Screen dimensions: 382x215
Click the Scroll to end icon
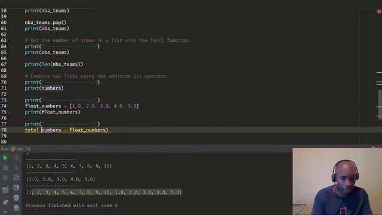click(x=16, y=188)
